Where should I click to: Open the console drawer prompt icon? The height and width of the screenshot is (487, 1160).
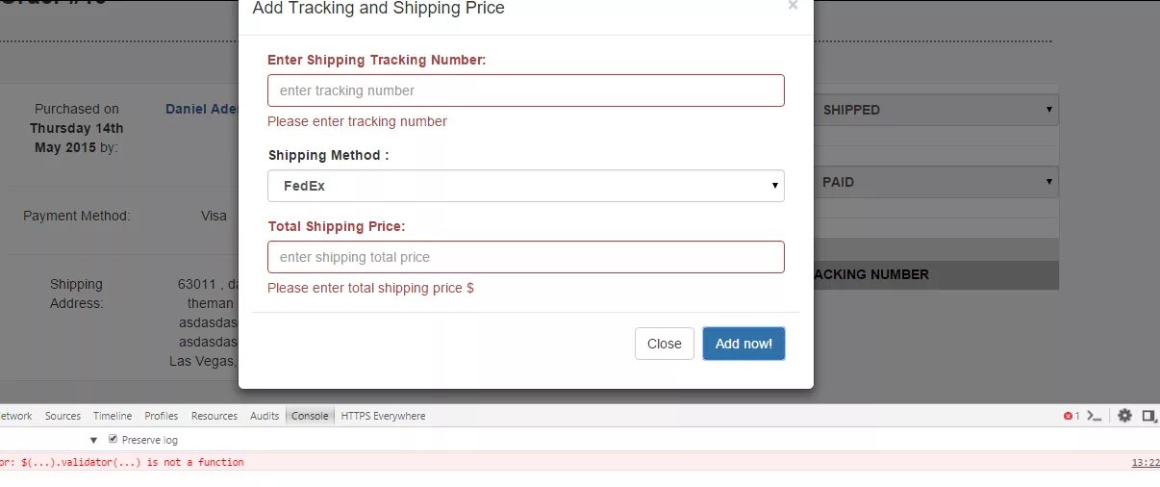click(x=1094, y=416)
